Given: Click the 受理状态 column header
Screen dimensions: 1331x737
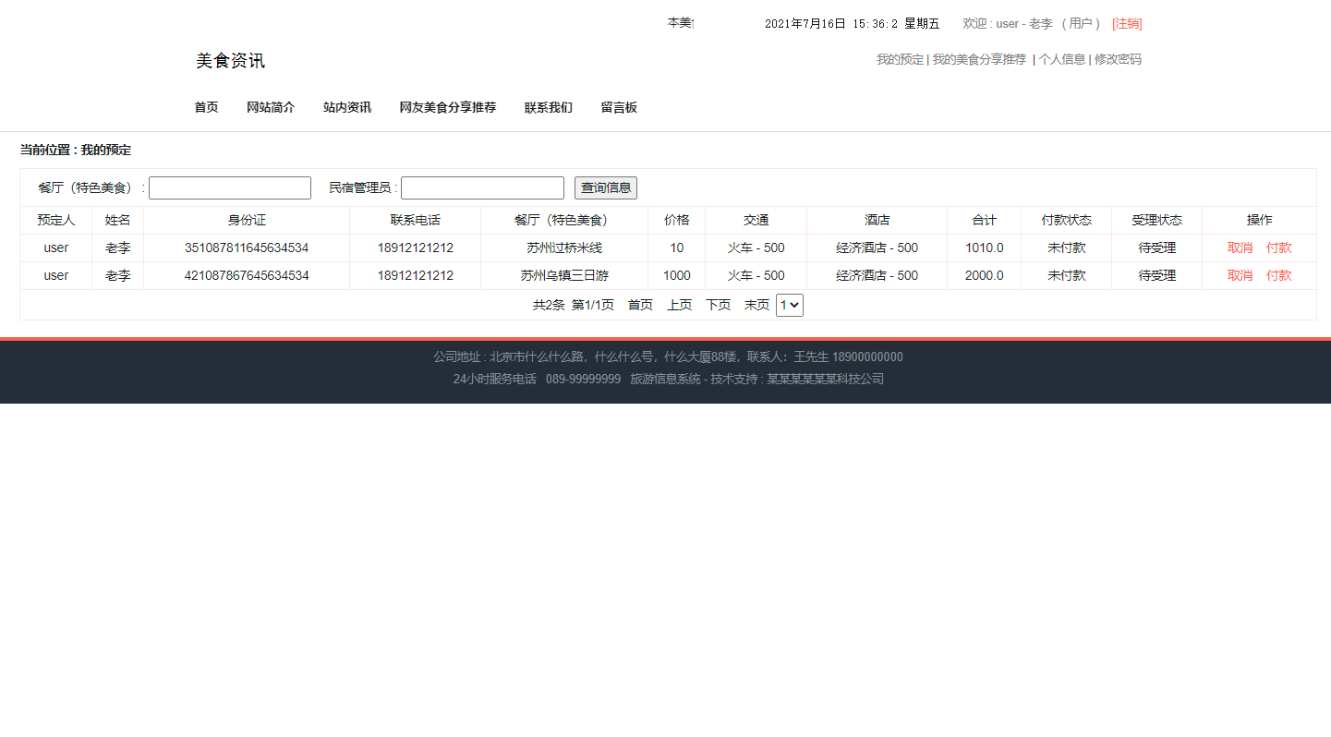Looking at the screenshot, I should (x=1157, y=220).
